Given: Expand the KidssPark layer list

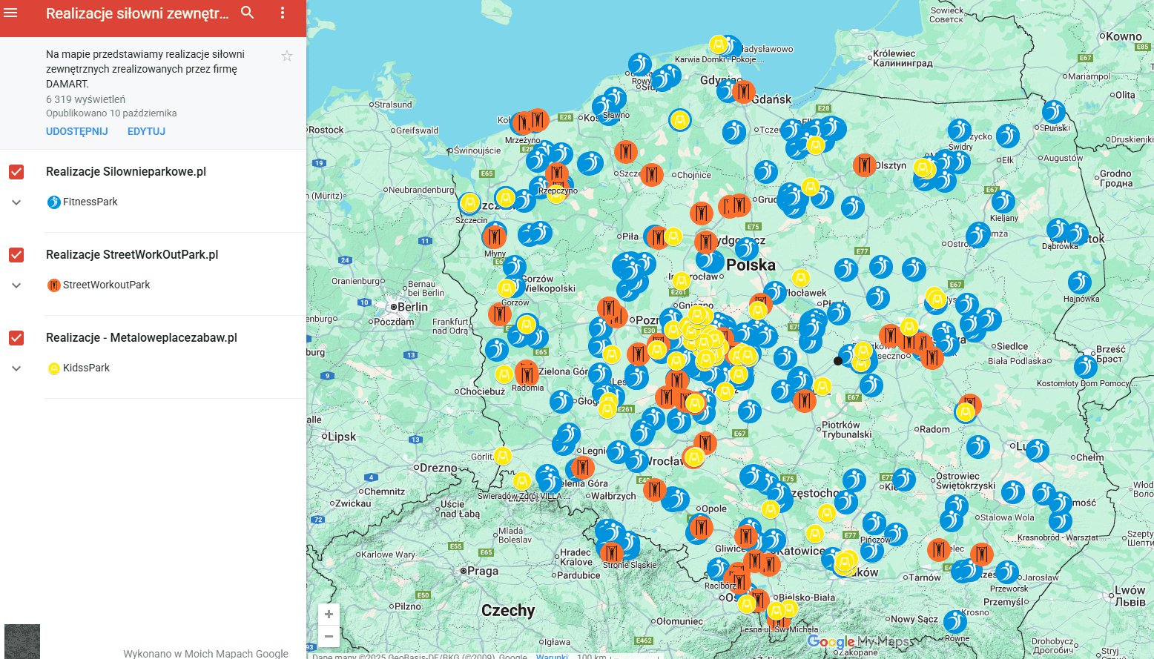Looking at the screenshot, I should (16, 368).
